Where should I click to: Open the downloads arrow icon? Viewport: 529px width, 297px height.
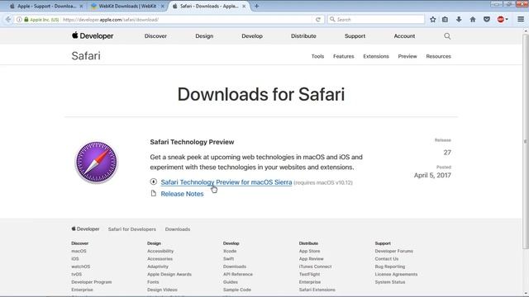point(459,20)
